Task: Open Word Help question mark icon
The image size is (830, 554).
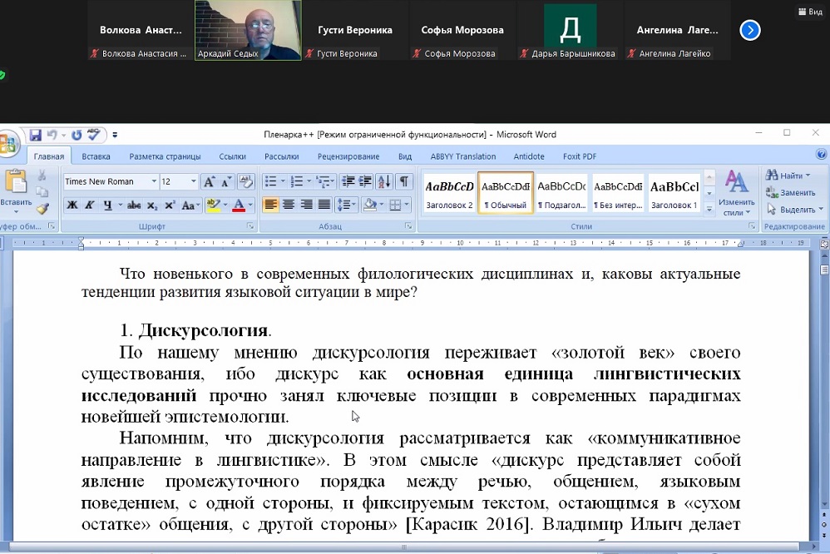Action: pyautogui.click(x=821, y=155)
